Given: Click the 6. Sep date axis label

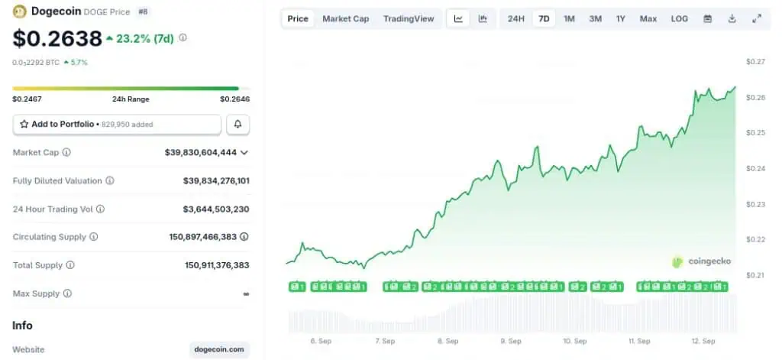Looking at the screenshot, I should pos(321,341).
